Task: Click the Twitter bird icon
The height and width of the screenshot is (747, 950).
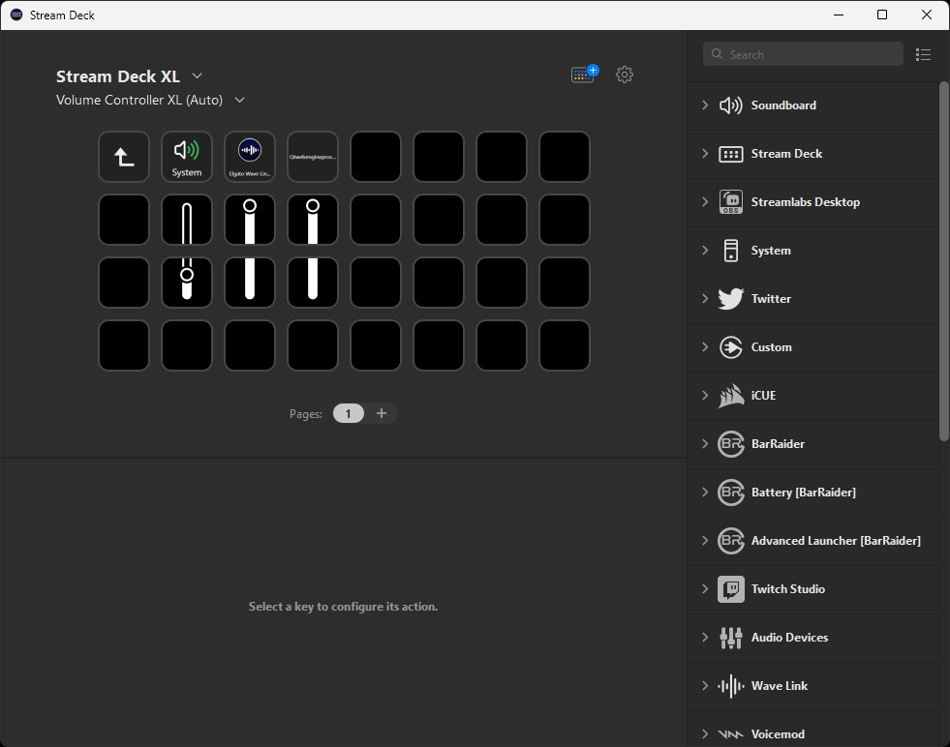Action: (x=731, y=298)
